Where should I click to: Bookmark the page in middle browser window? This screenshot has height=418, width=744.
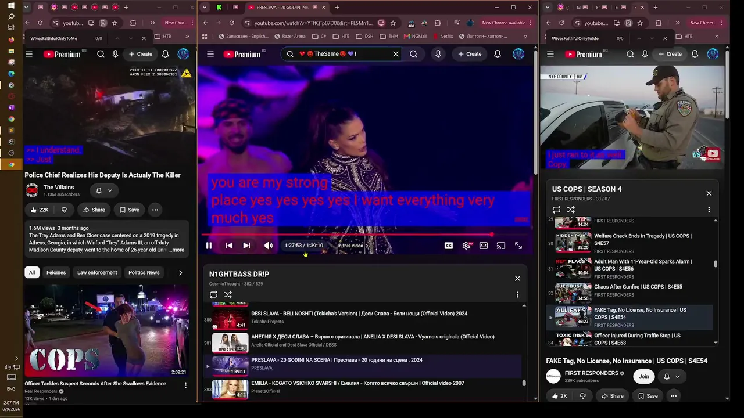click(393, 23)
